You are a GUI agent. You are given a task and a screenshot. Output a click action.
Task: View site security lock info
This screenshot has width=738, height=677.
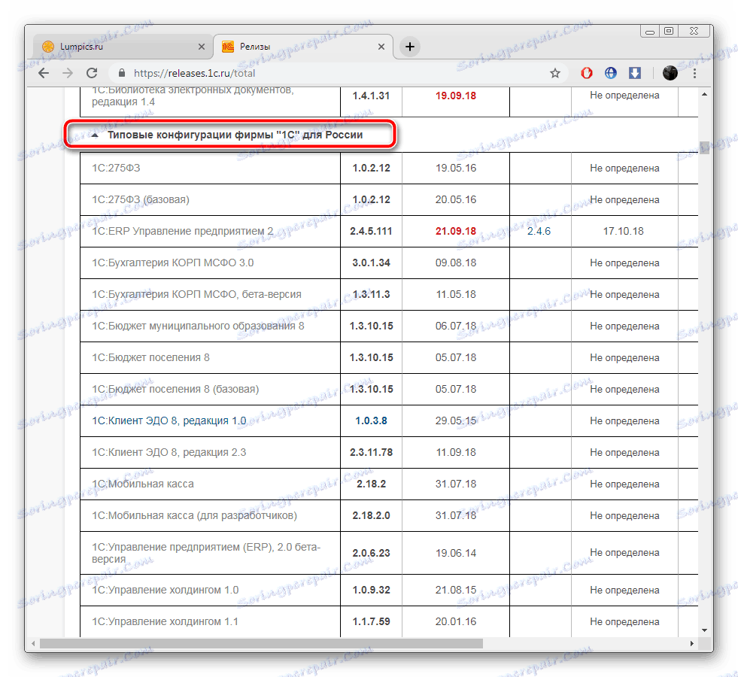pos(121,73)
